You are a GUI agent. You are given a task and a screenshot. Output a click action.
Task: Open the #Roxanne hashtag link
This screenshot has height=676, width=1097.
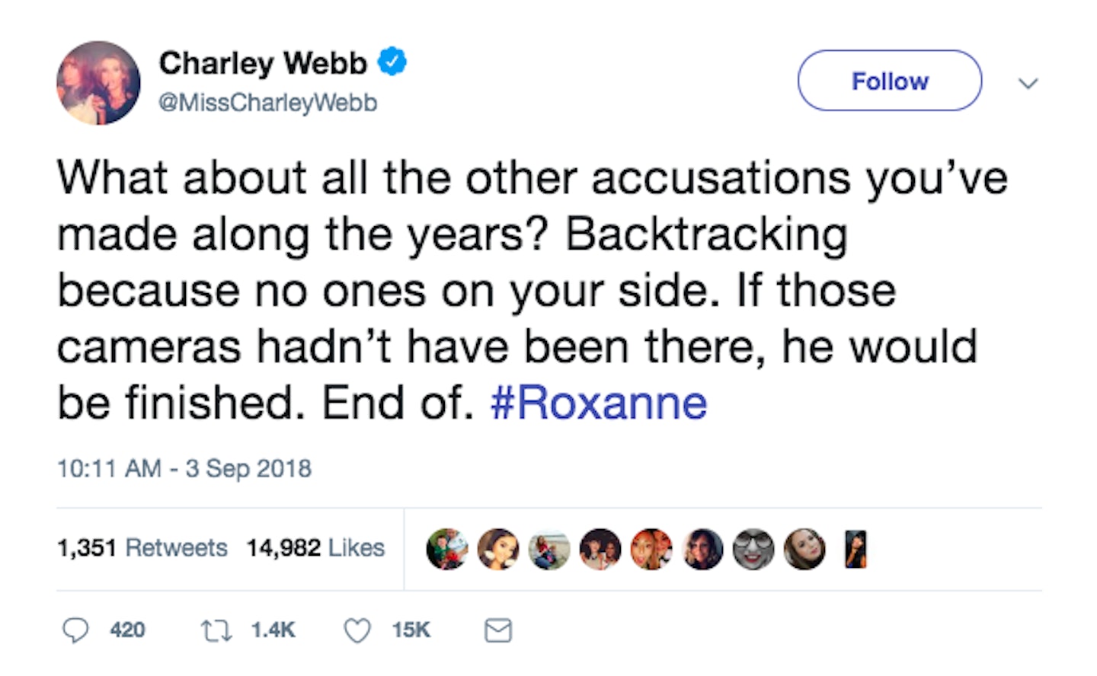(599, 403)
